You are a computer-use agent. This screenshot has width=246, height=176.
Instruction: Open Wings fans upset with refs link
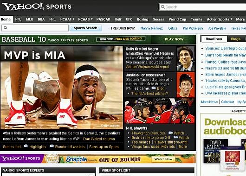(153, 146)
